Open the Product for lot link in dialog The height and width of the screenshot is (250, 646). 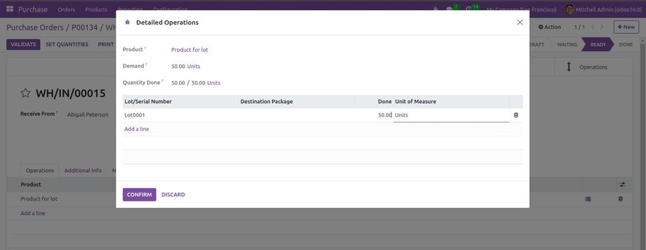[x=190, y=50]
